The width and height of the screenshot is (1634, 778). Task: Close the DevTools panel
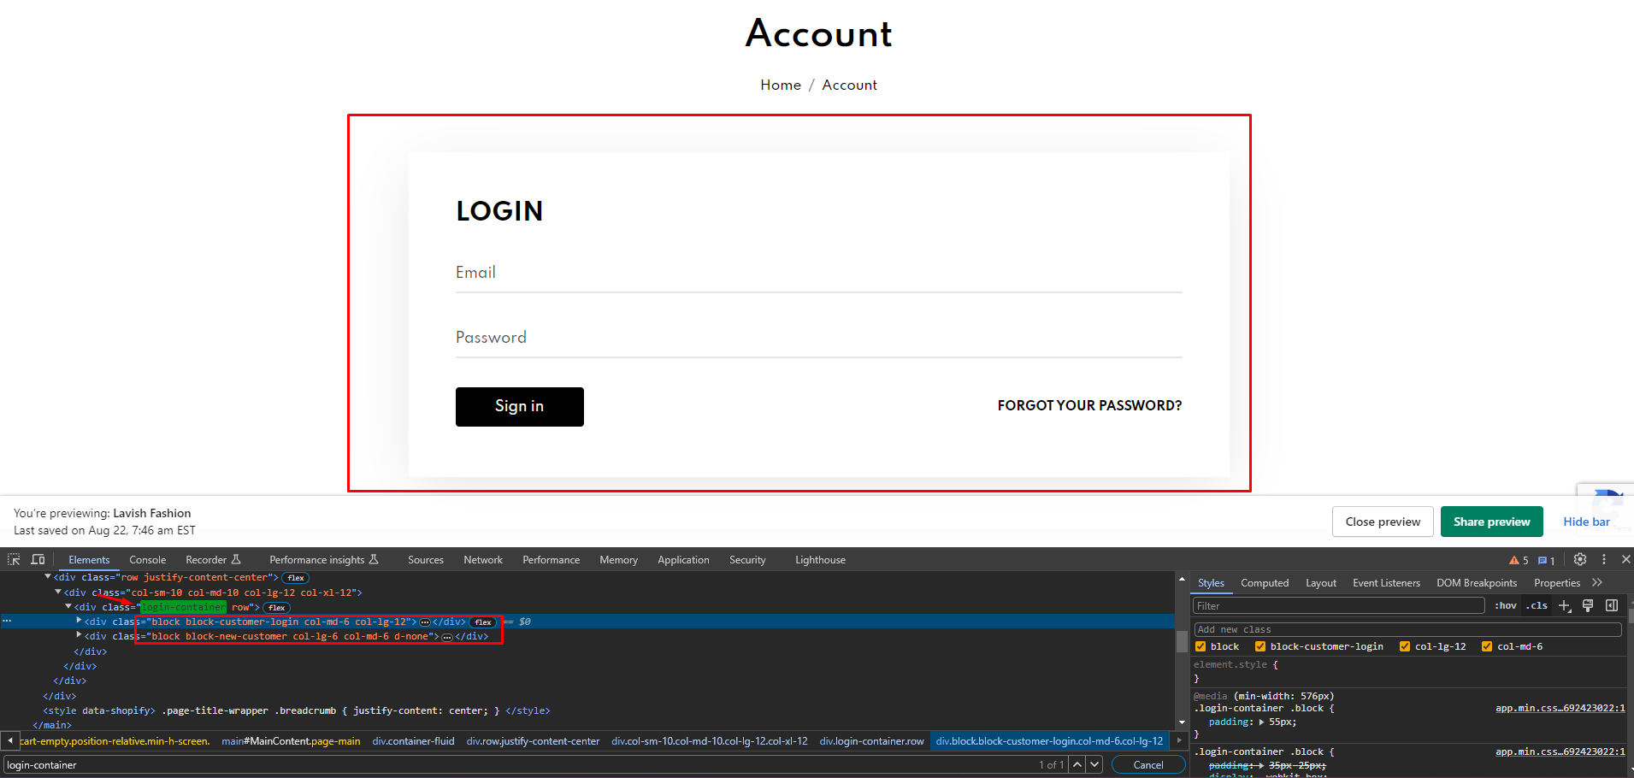(x=1625, y=559)
